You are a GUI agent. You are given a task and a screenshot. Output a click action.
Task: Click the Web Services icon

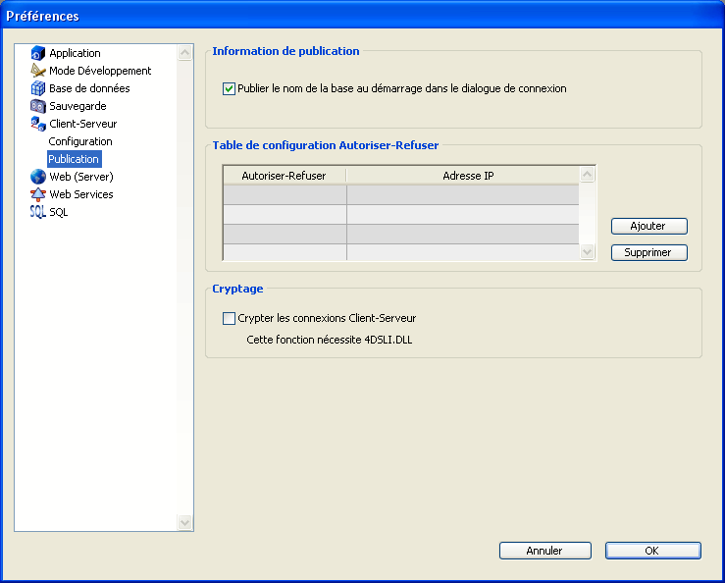38,194
